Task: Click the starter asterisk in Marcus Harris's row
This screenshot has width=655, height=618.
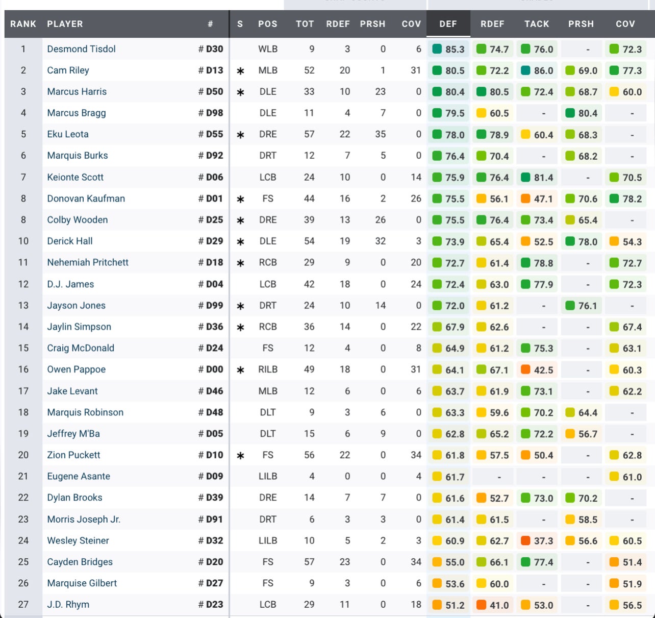Action: [240, 92]
